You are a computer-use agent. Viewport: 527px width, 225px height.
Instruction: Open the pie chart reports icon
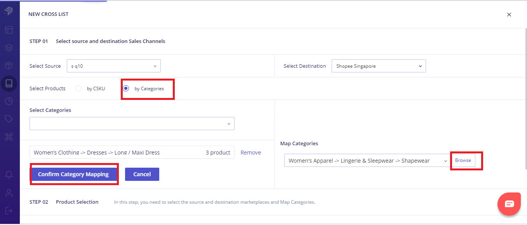point(9,101)
